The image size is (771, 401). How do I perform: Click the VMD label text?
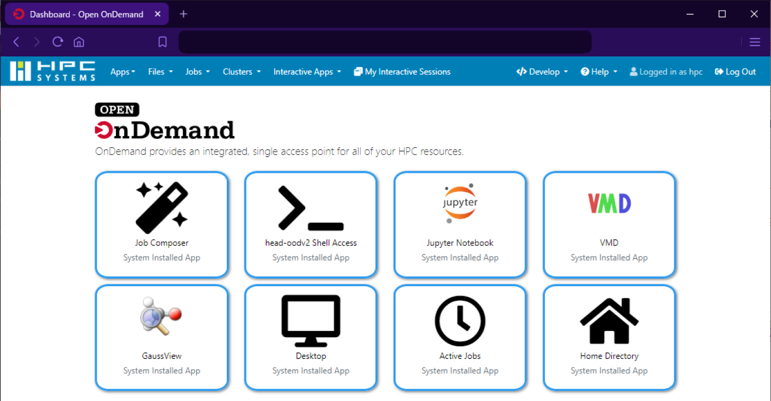pyautogui.click(x=609, y=243)
